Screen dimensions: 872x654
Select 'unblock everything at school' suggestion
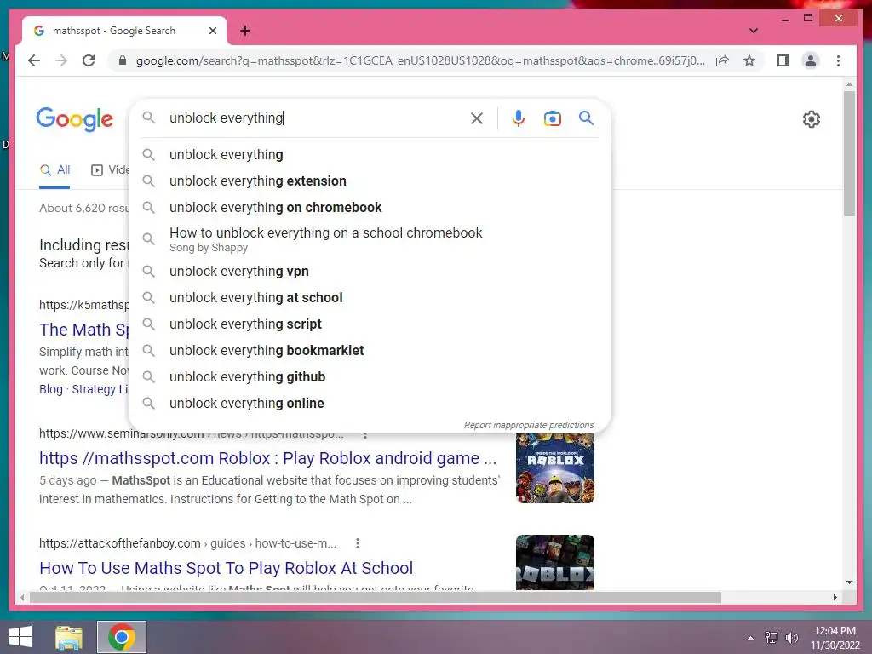(x=370, y=297)
